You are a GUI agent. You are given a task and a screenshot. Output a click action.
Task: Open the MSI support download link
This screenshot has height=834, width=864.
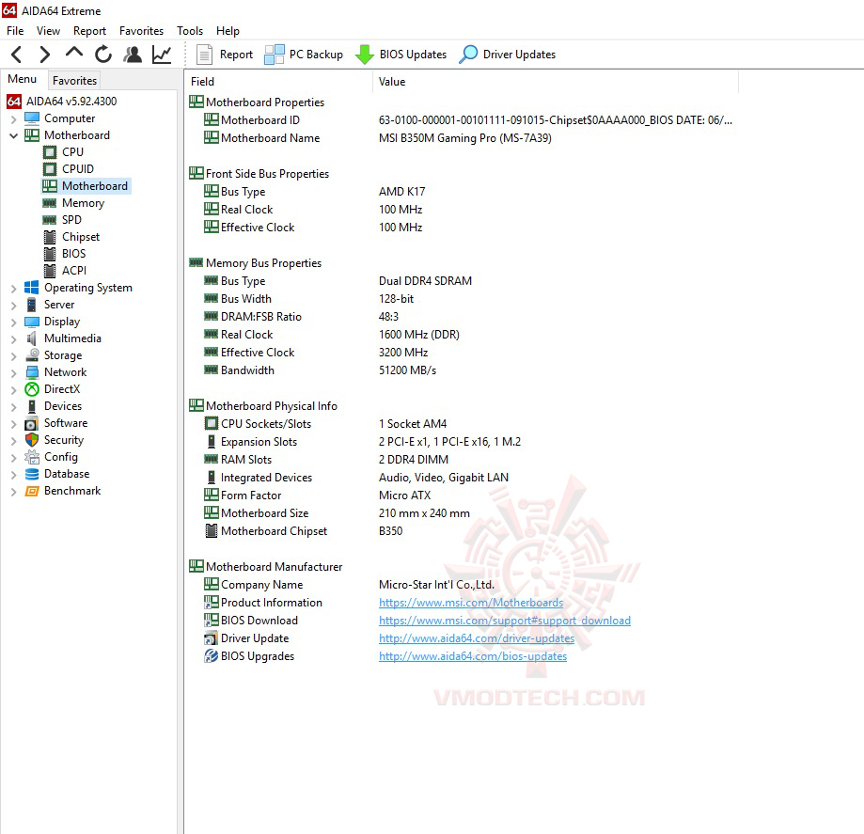point(504,621)
